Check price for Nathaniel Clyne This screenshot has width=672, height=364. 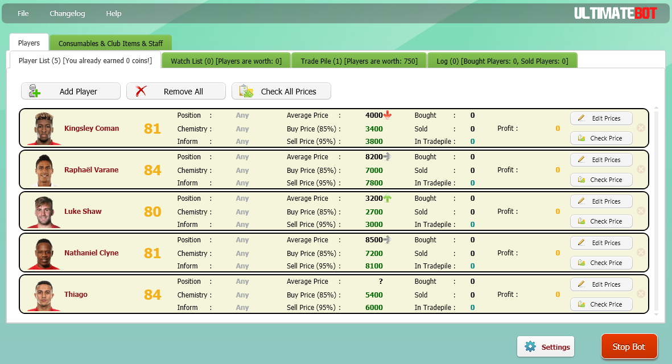pos(601,263)
